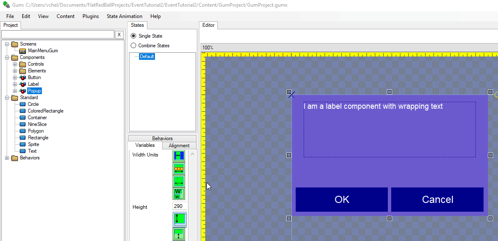Switch to the Alignment tab
This screenshot has height=241, width=498.
coord(179,146)
